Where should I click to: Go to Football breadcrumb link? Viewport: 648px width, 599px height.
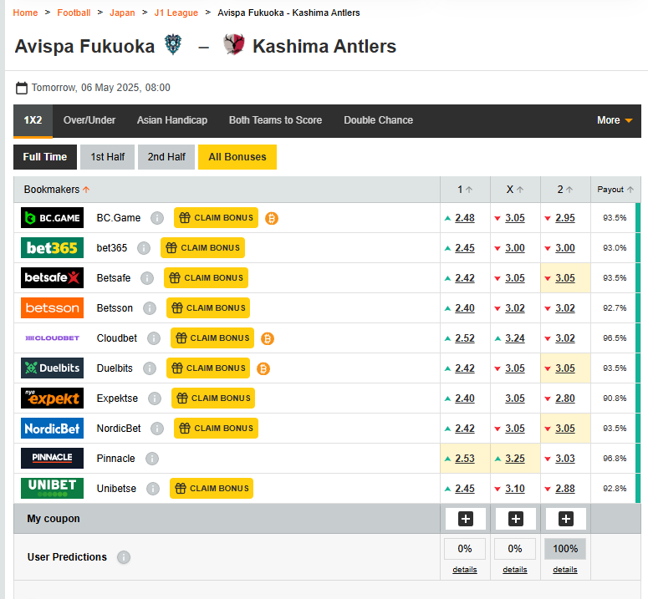[74, 13]
